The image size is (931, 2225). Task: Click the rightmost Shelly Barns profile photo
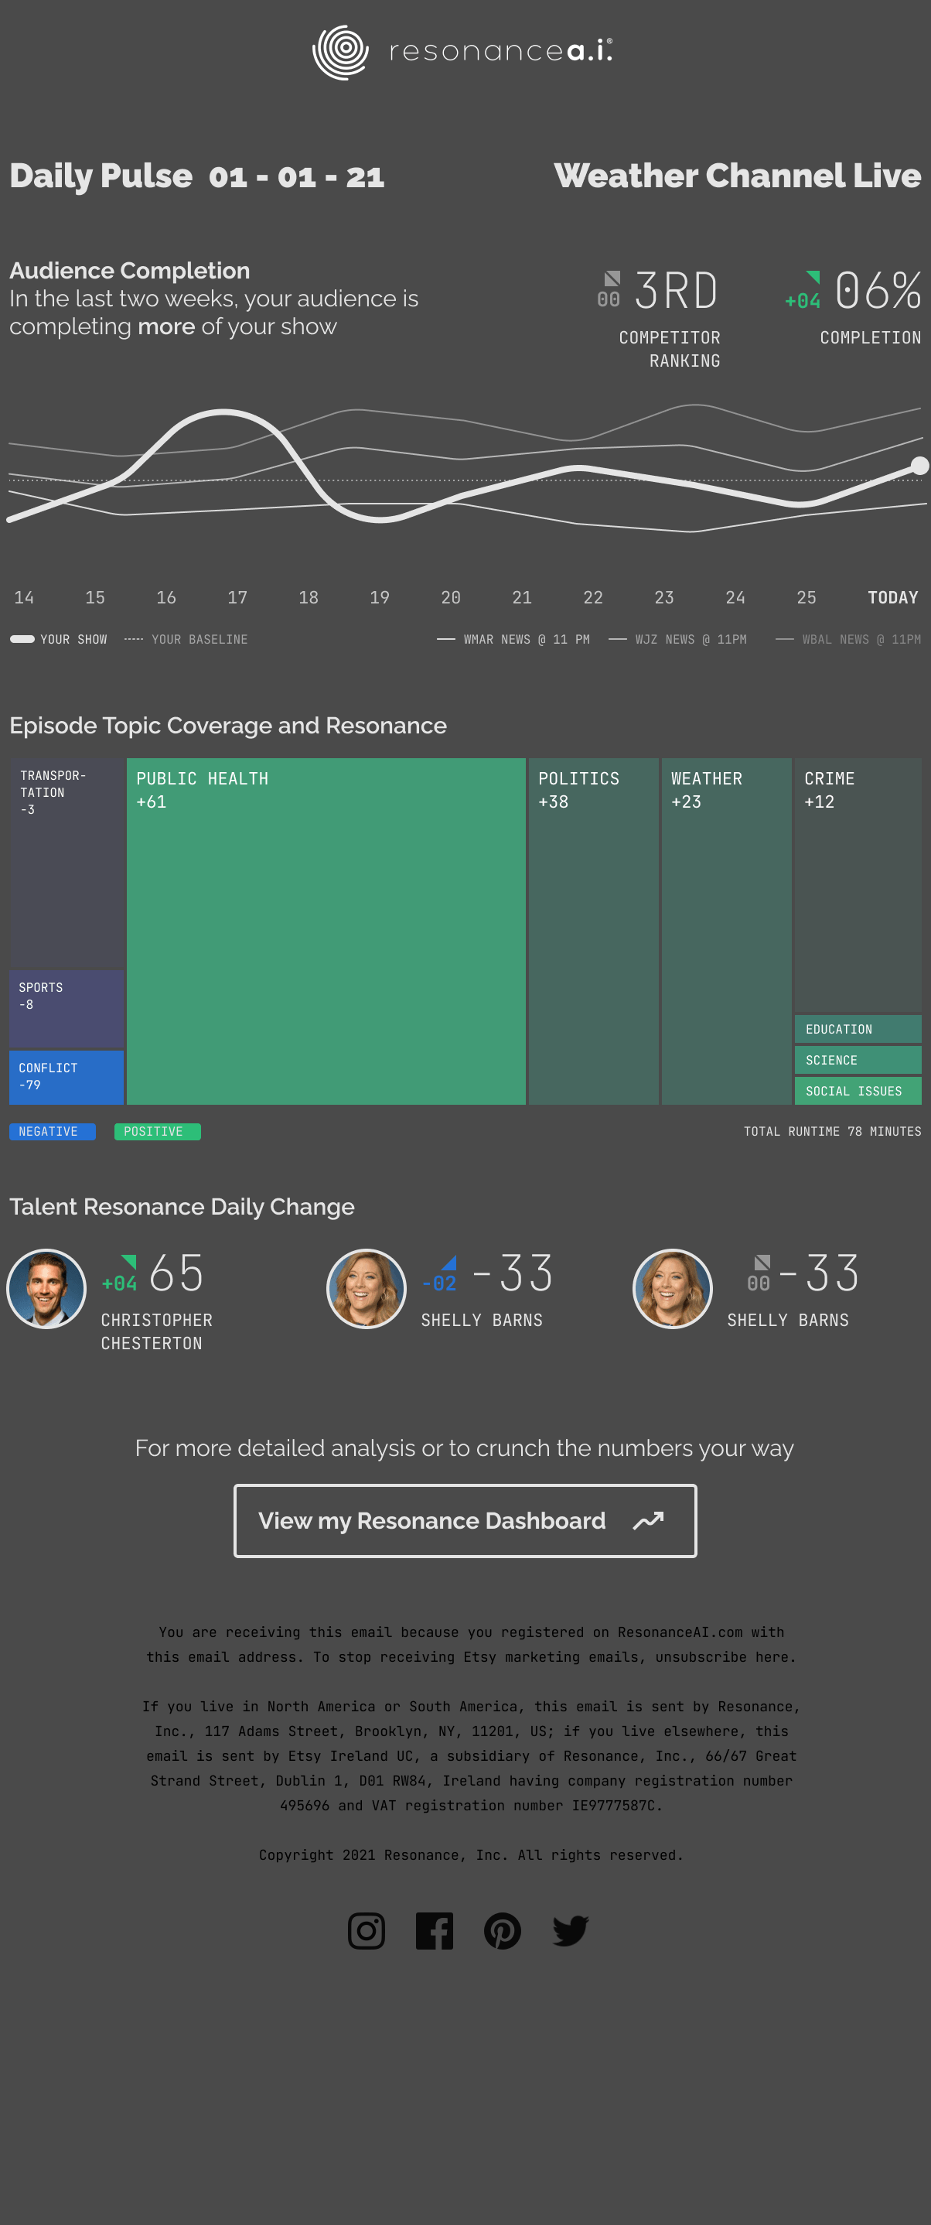tap(673, 1289)
